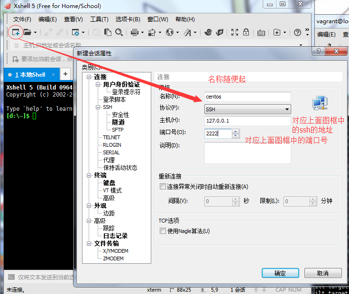
Task: Close the 本地Shell tab with X
Action: coord(53,75)
